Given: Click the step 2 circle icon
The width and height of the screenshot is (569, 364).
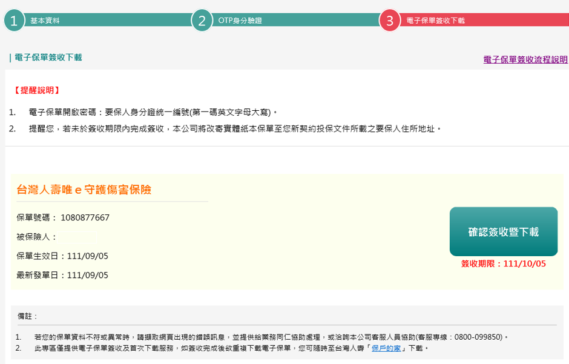Looking at the screenshot, I should pyautogui.click(x=202, y=21).
